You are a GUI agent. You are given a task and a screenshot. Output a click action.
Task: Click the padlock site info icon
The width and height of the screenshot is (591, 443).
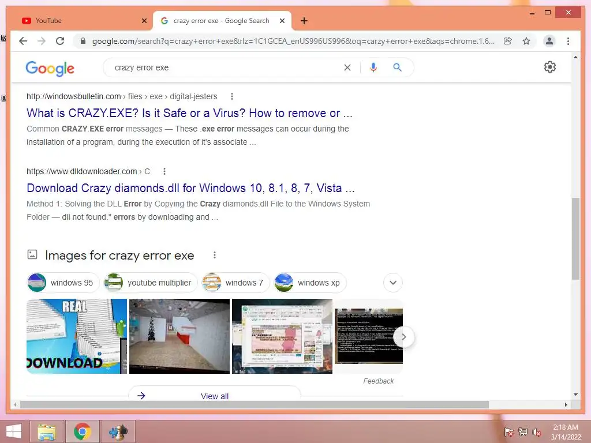[x=83, y=41]
